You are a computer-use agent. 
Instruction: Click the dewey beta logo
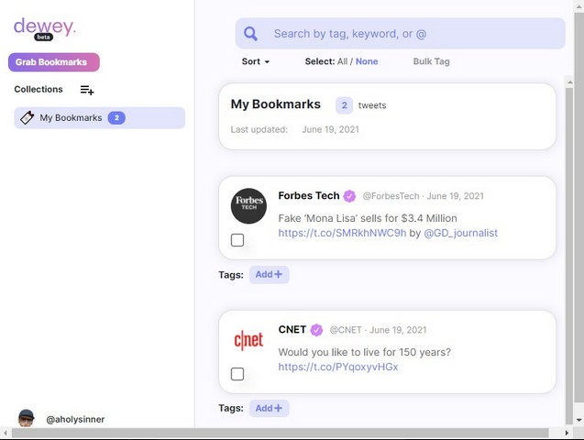[x=44, y=28]
